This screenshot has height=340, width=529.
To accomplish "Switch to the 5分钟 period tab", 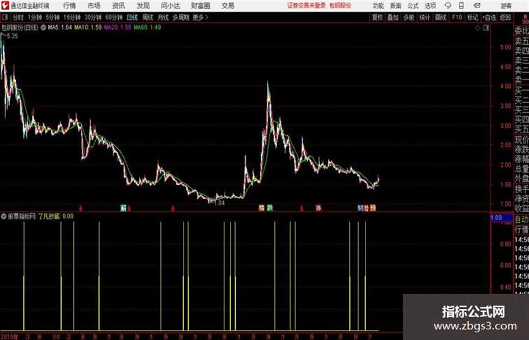I will point(52,17).
